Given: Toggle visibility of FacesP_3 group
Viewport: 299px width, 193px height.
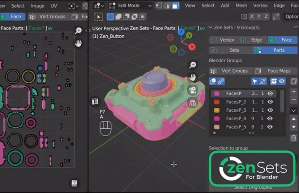Looking at the screenshot, I should [270, 110].
